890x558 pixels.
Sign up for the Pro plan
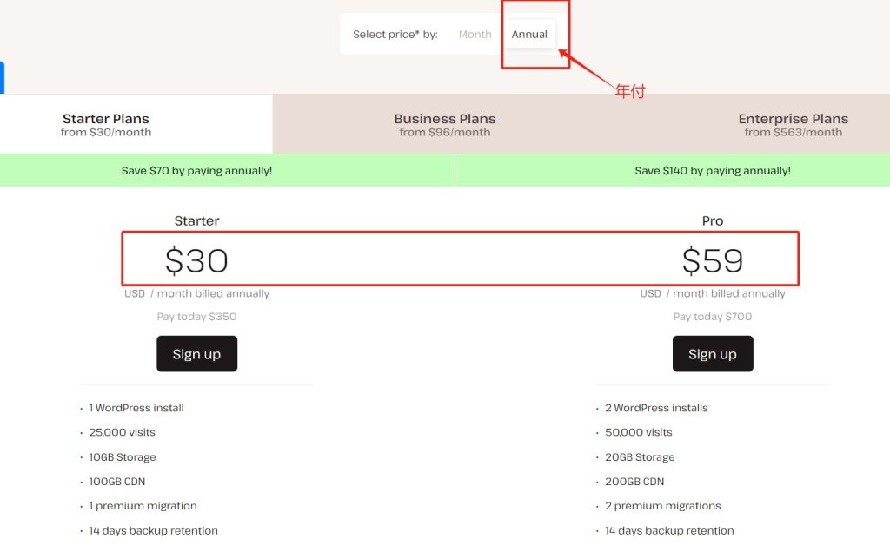click(712, 353)
